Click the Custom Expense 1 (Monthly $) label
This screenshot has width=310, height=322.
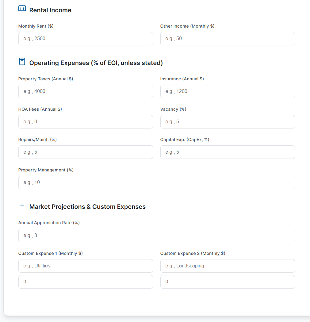pos(50,253)
